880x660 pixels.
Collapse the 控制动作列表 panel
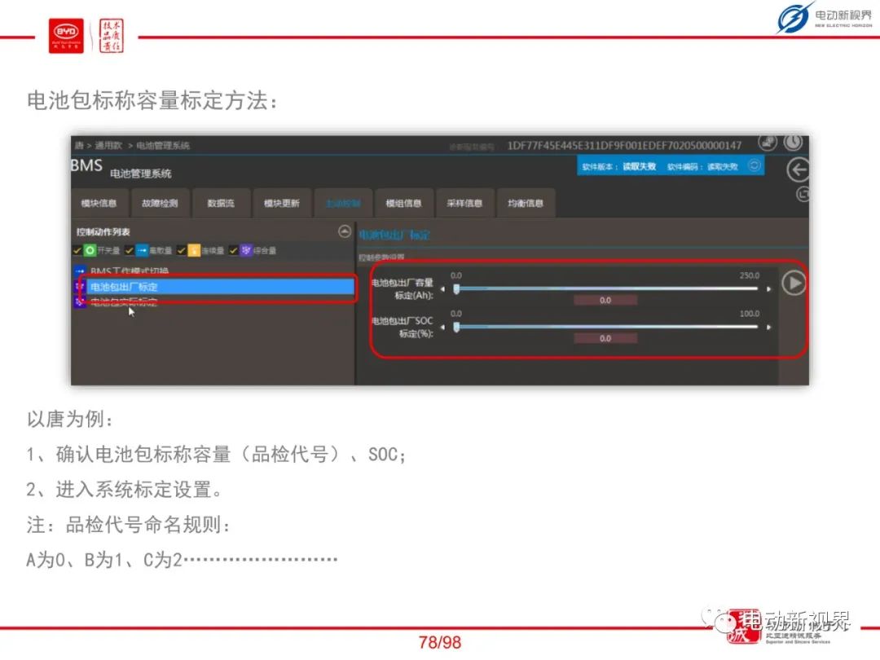[x=345, y=231]
